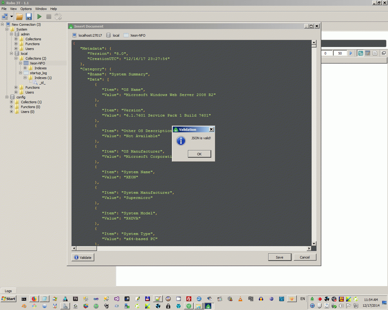The height and width of the screenshot is (310, 388).
Task: Click the localhost:27017 server icon
Action: (x=75, y=35)
